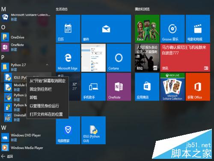Open the Groove 音乐 tile
This screenshot has width=214, height=161.
pos(172,29)
